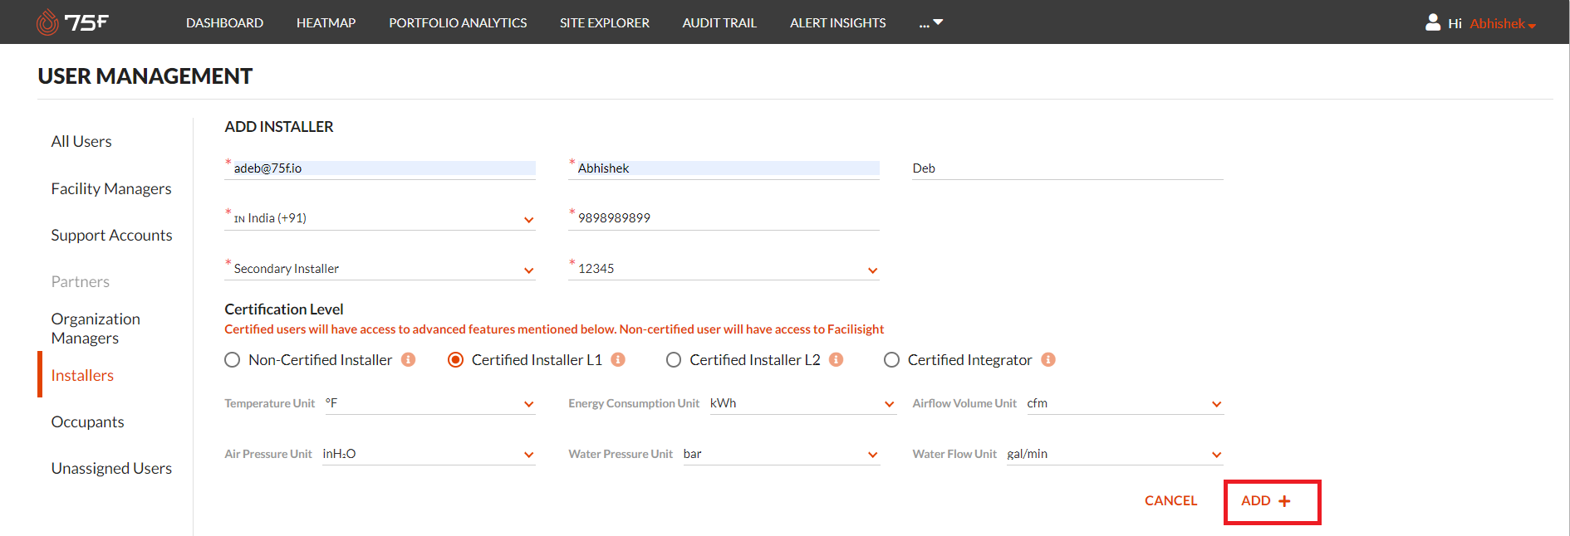Open info icon for Certified Installer L2
The image size is (1570, 536).
[836, 359]
